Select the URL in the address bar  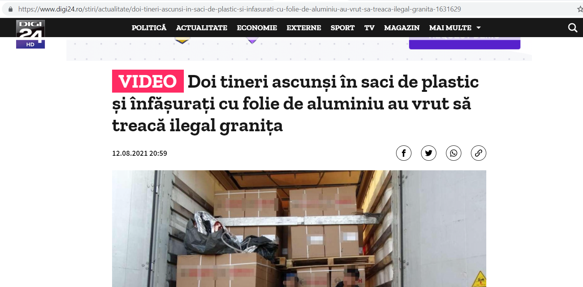click(239, 9)
